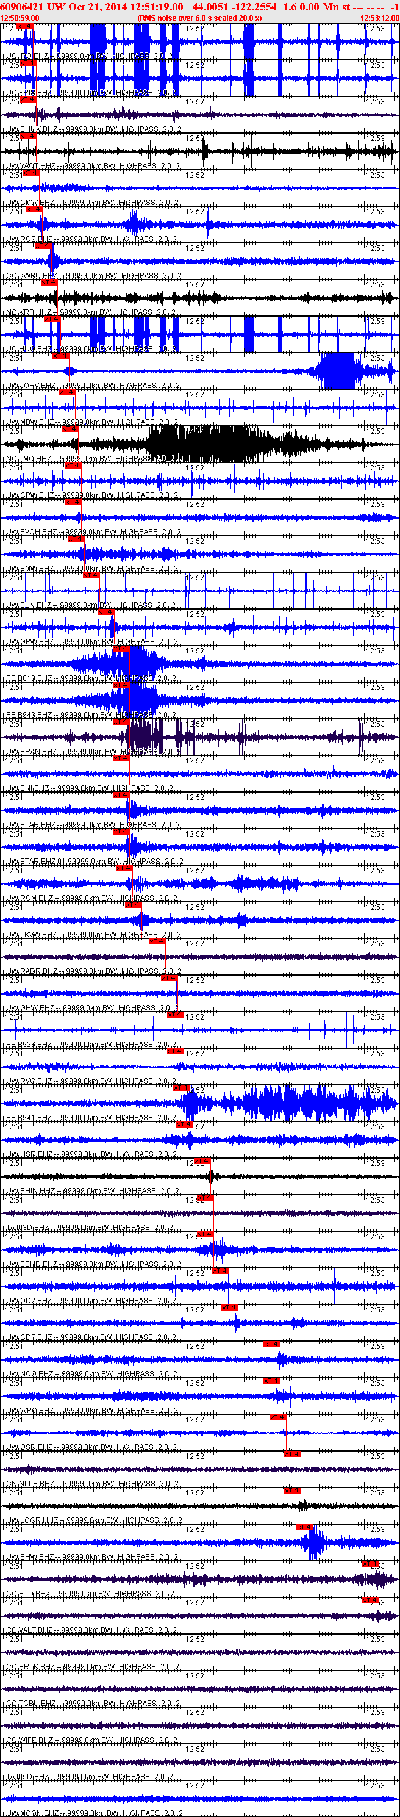Image resolution: width=400 pixels, height=1817 pixels.
Task: Select the TA.I05D.BHZ station label
Action: pyautogui.click(x=28, y=1777)
